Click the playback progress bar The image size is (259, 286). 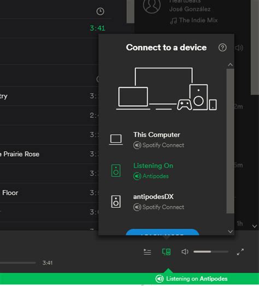(17, 263)
